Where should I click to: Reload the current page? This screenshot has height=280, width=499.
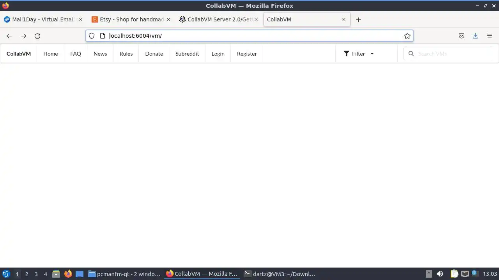[x=37, y=36]
